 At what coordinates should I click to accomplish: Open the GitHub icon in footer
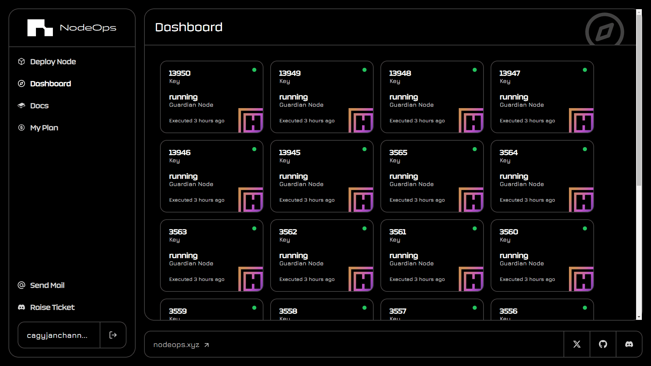click(x=603, y=344)
